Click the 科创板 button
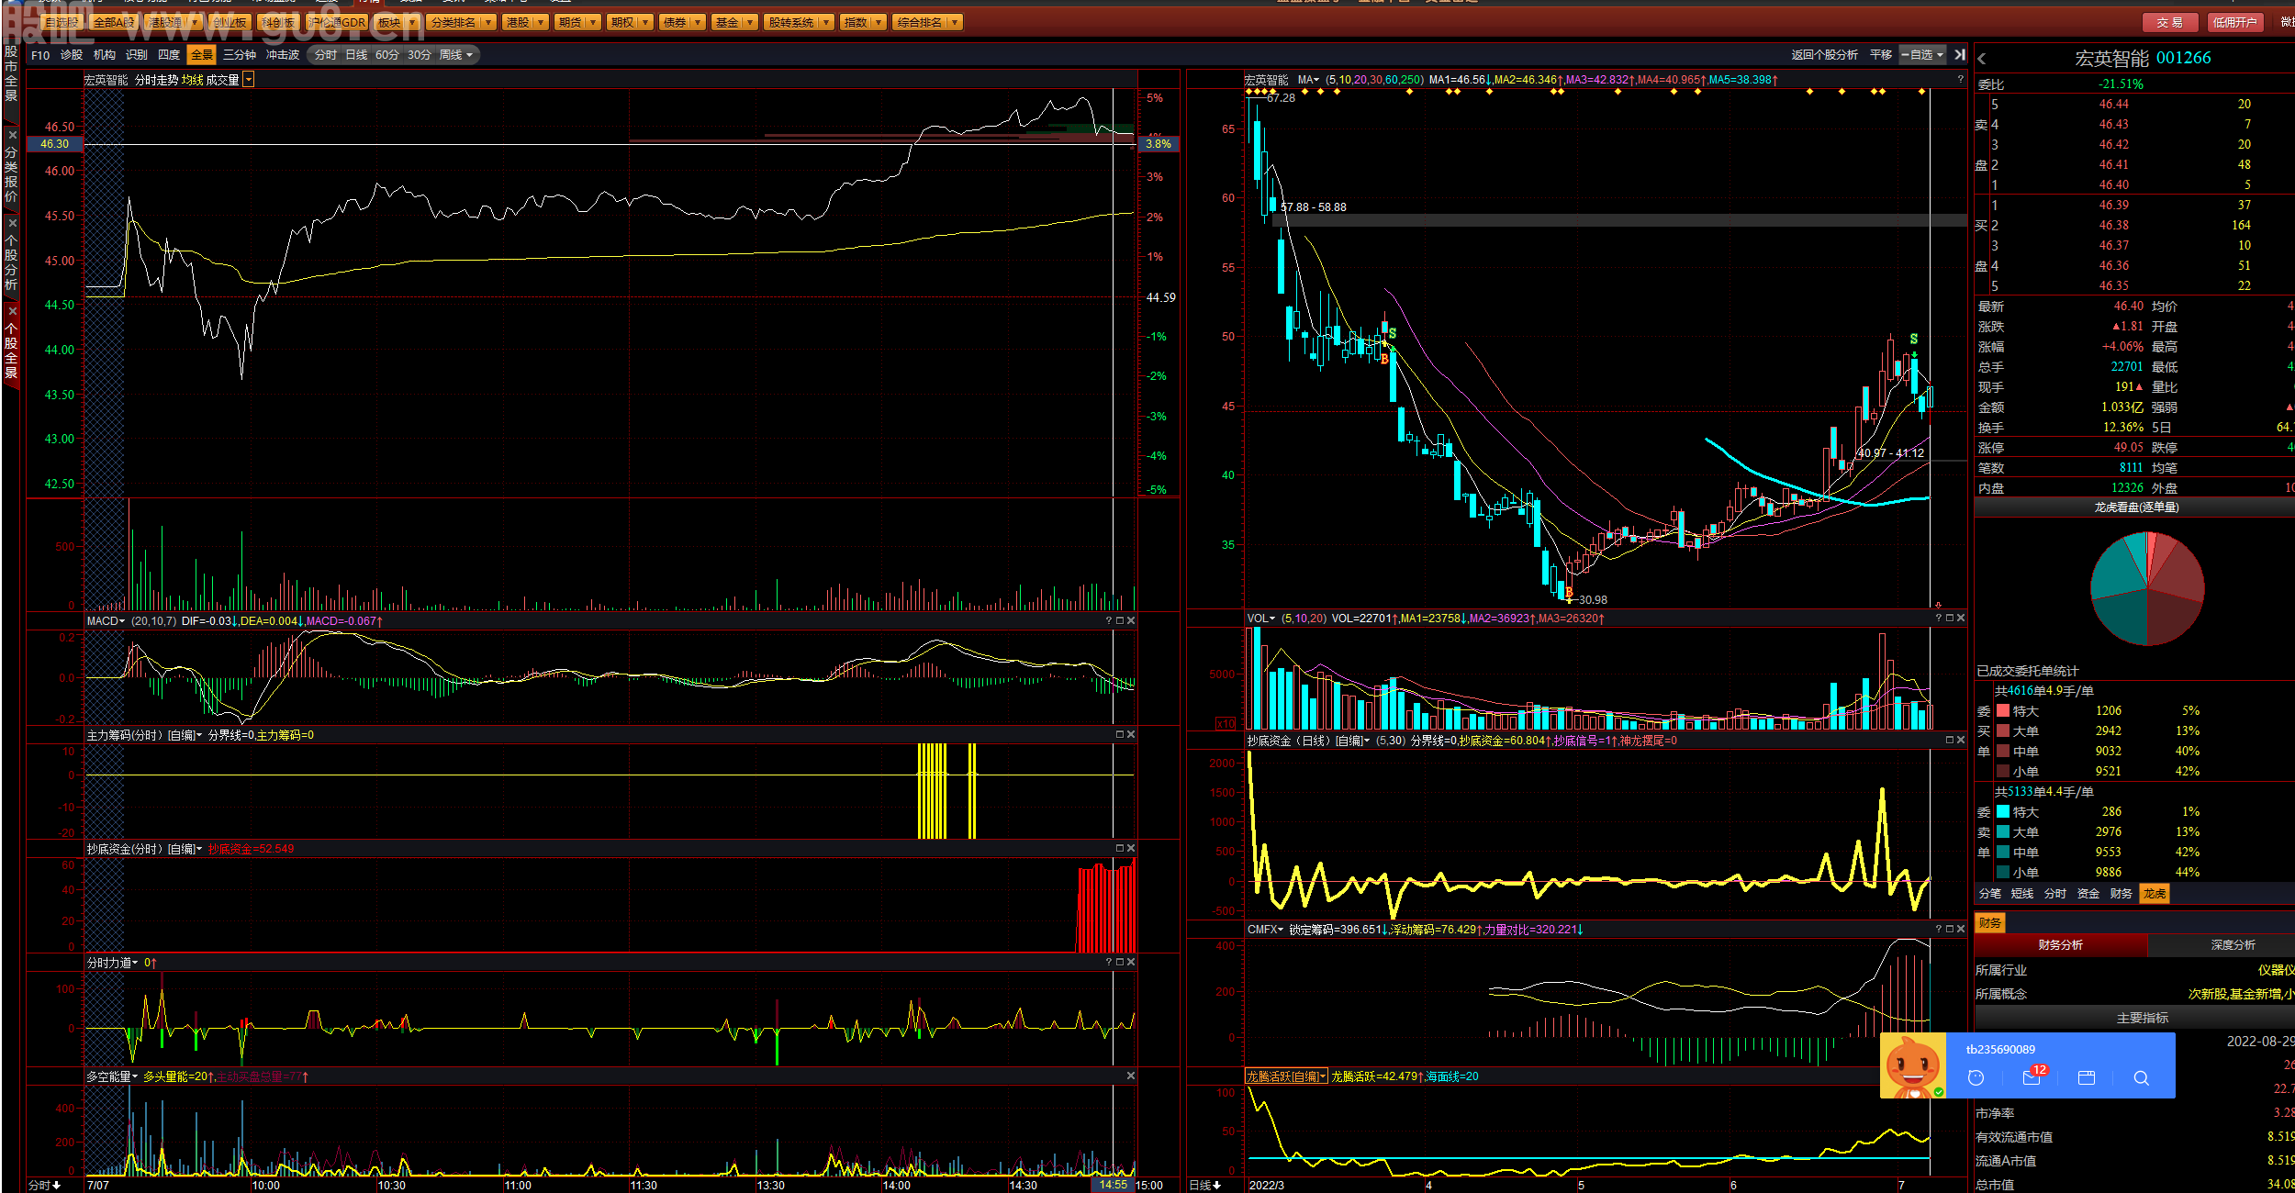Viewport: 2295px width, 1193px height. click(277, 22)
